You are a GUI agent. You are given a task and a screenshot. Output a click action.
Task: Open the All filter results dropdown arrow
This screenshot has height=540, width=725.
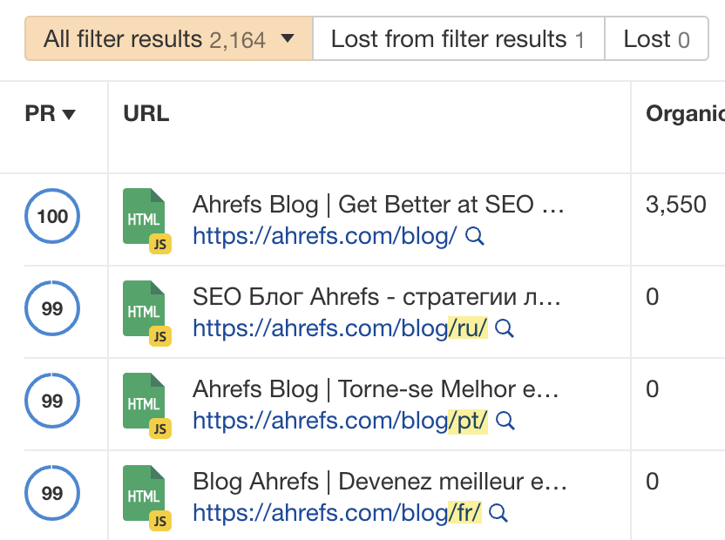pos(288,38)
